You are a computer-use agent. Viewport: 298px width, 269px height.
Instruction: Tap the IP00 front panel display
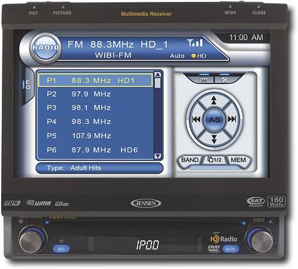pyautogui.click(x=147, y=245)
